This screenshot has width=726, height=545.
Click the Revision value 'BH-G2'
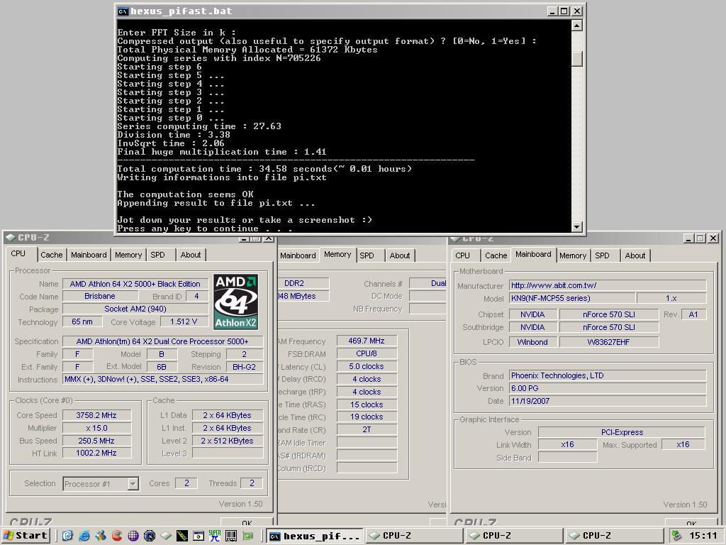[245, 367]
